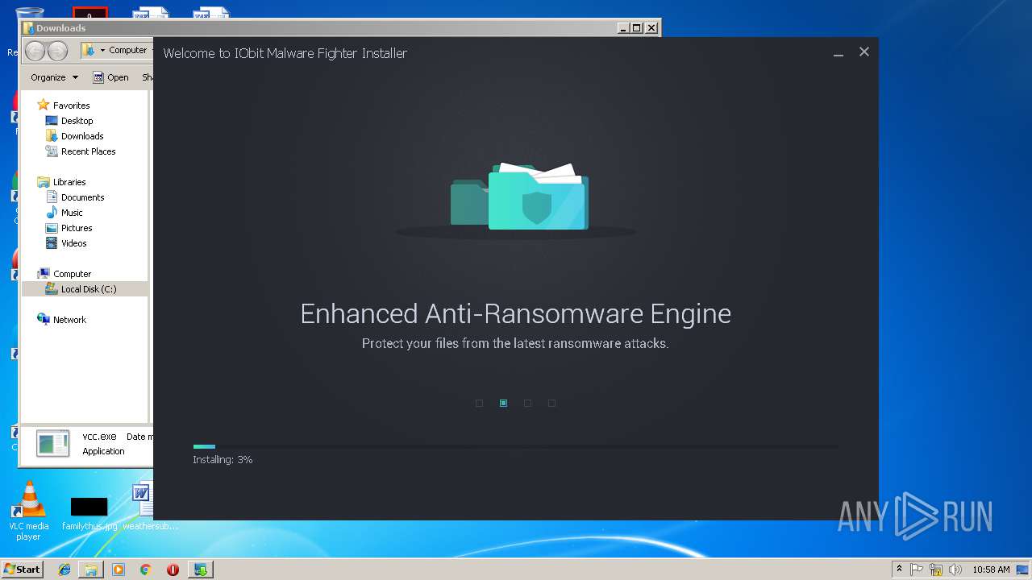Image resolution: width=1032 pixels, height=580 pixels.
Task: Open the network tray icon
Action: click(x=936, y=570)
